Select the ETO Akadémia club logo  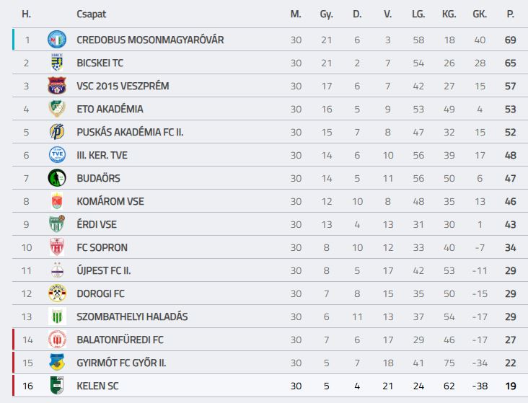click(57, 108)
